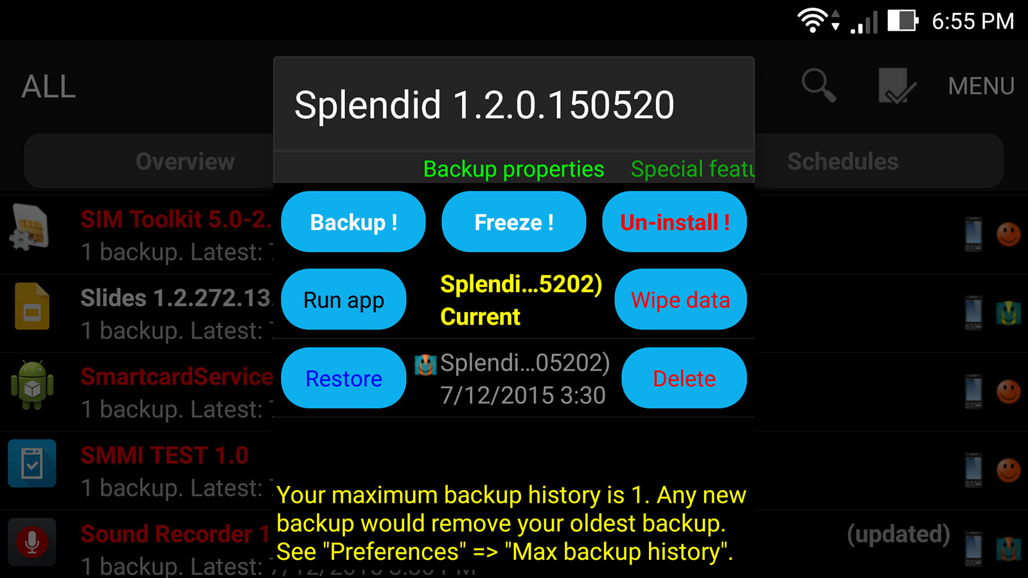Tap SmartcardService android icon
This screenshot has height=578, width=1028.
(x=32, y=385)
